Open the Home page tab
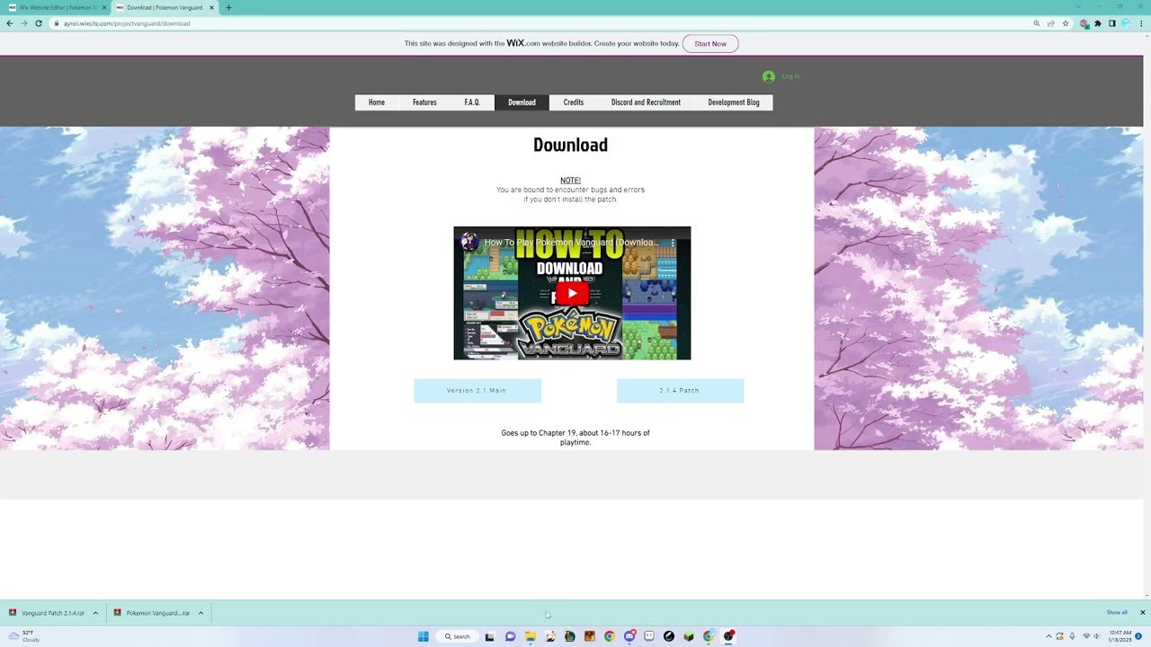Image resolution: width=1151 pixels, height=647 pixels. tap(377, 102)
